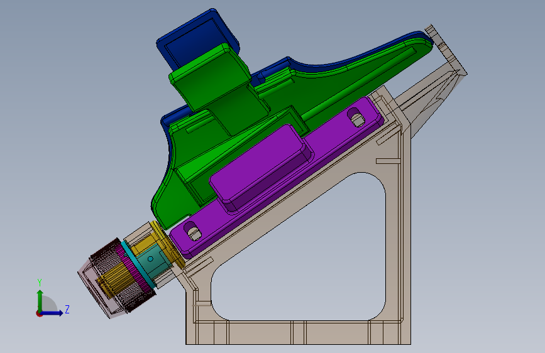The image size is (545, 353).
Task: Pick the upper slotted hole in purple plate
Action: [x=356, y=117]
